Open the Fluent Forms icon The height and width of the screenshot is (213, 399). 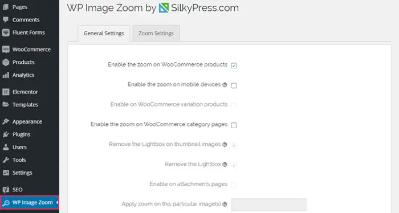(6, 32)
